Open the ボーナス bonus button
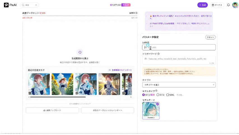Image resolution: width=239 pixels, height=135 pixels. coord(217,5)
